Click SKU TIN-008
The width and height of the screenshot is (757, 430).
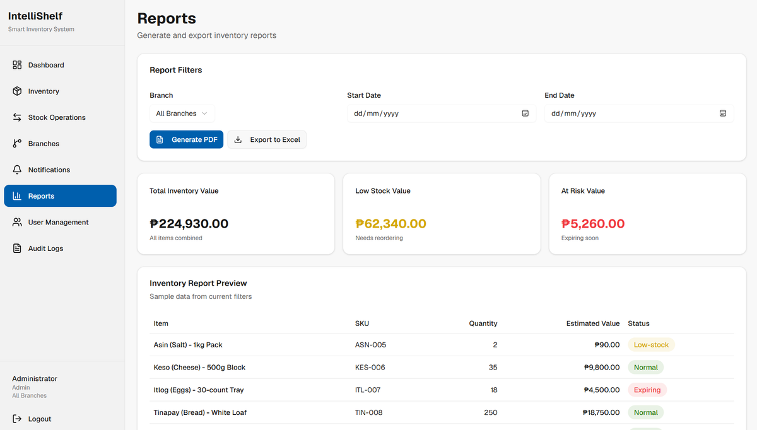[369, 413]
